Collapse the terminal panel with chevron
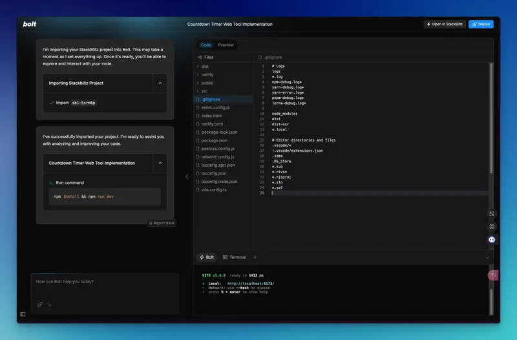 pos(487,257)
